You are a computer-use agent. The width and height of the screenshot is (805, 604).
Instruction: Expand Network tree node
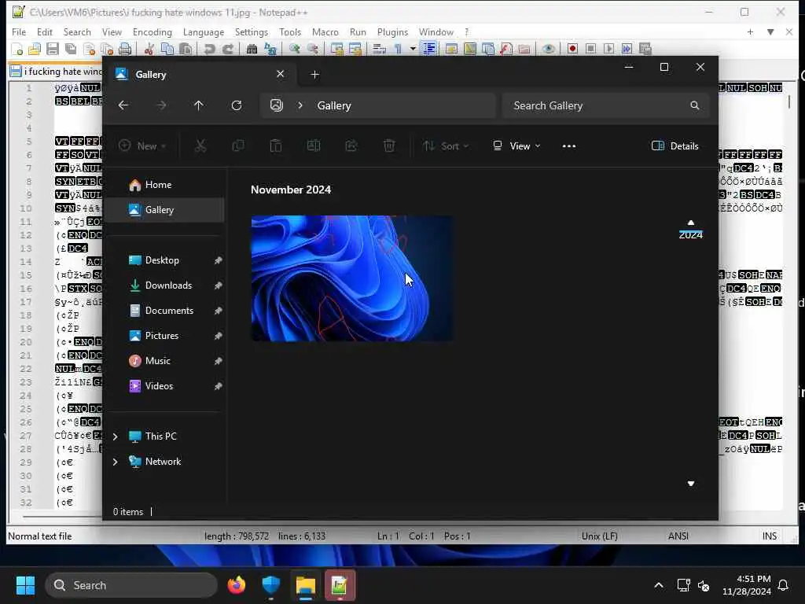point(115,462)
